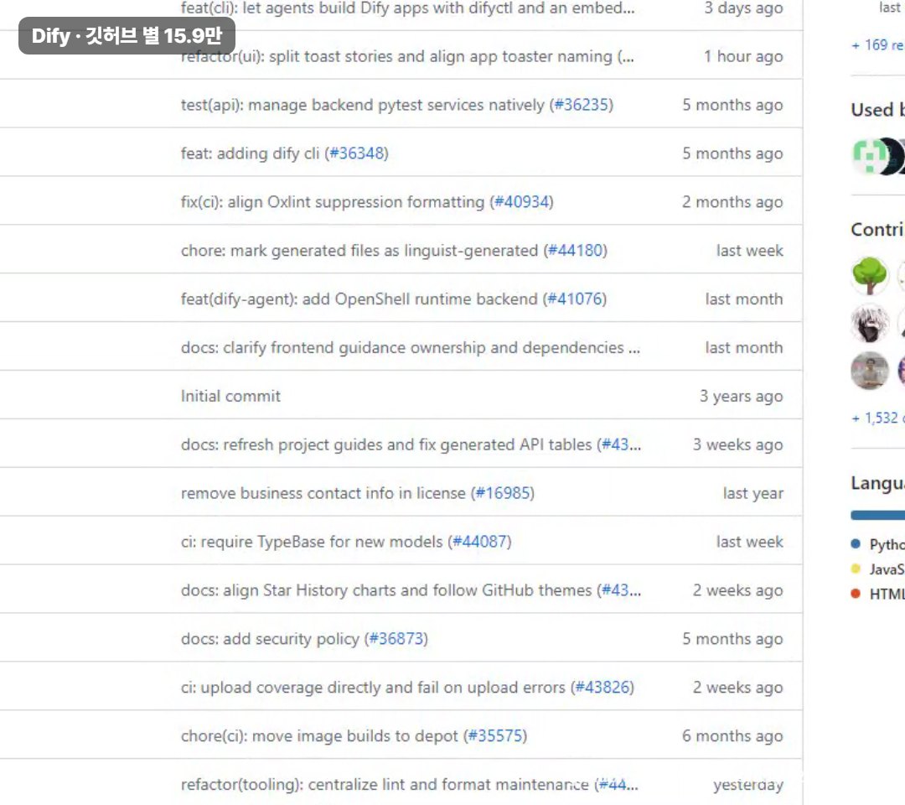Open the "Initial commit" message
Screen dimensions: 905x805
tap(230, 396)
